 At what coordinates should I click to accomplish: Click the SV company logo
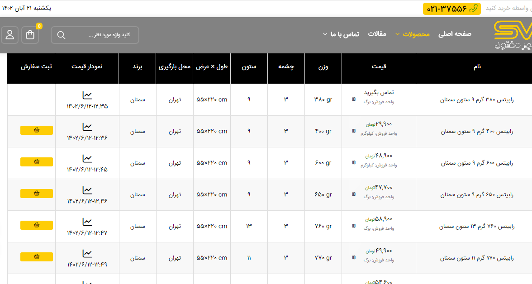(x=513, y=35)
